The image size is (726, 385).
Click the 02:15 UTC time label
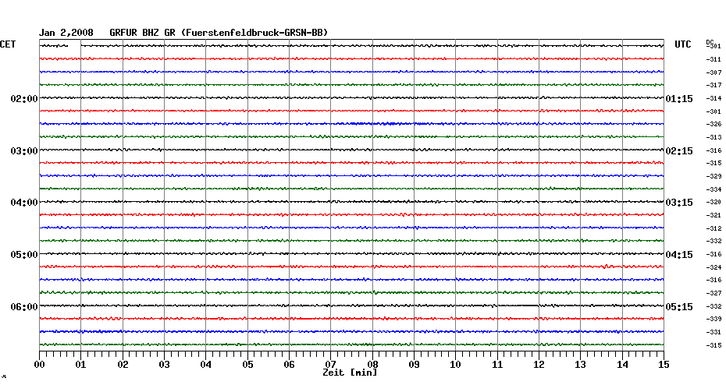(x=679, y=151)
